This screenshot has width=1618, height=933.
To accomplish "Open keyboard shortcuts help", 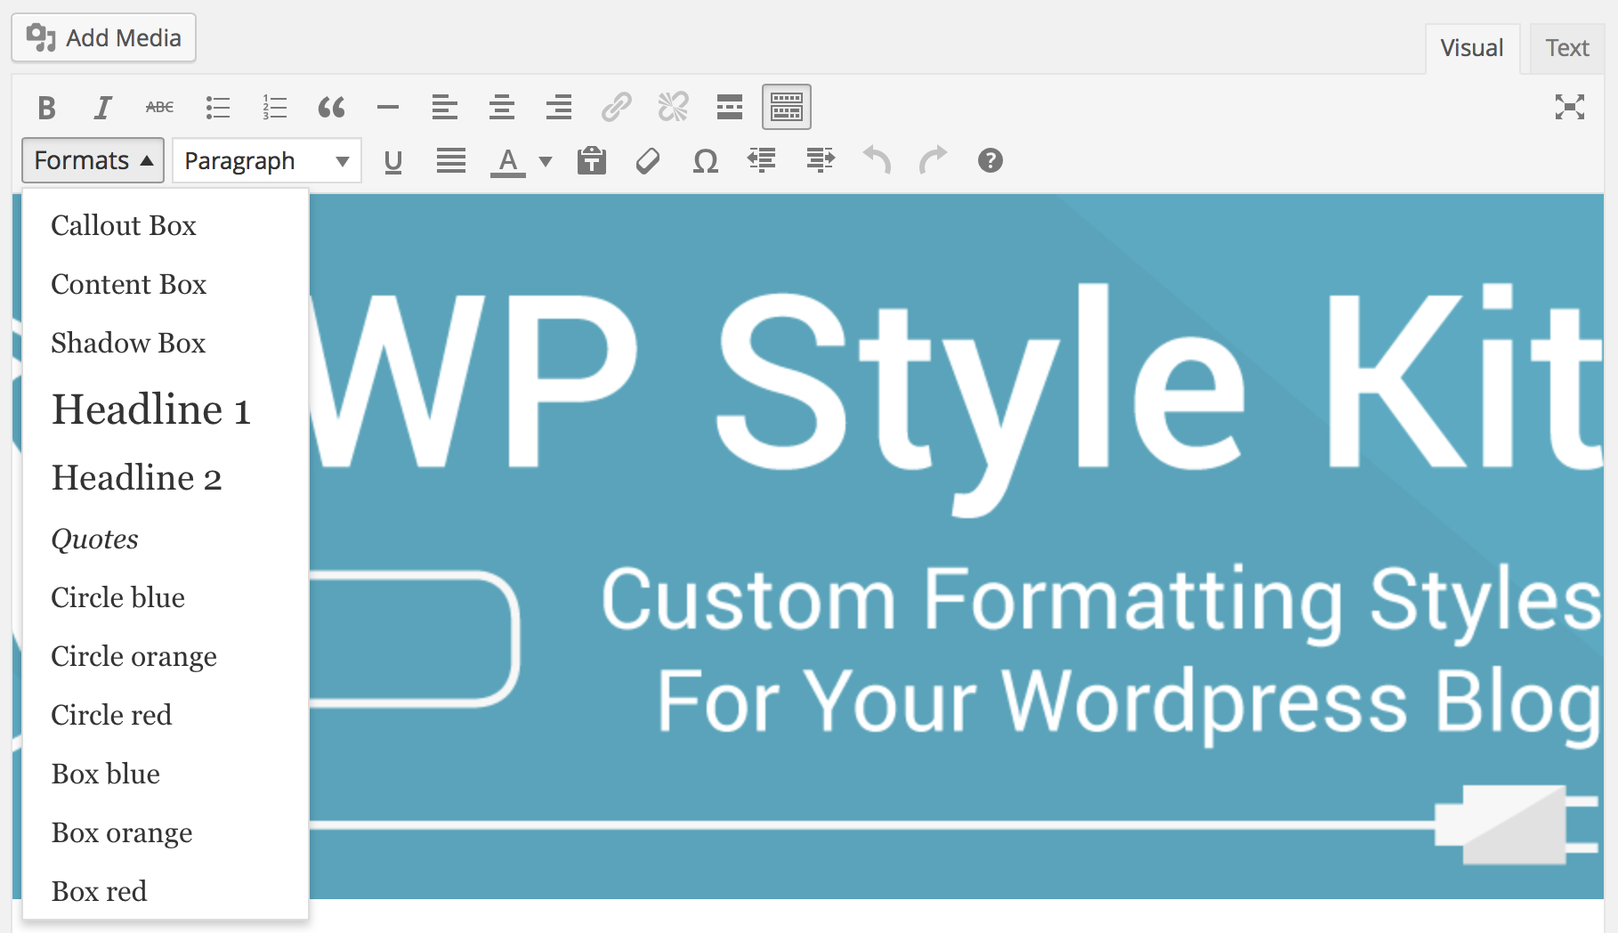I will tap(991, 161).
